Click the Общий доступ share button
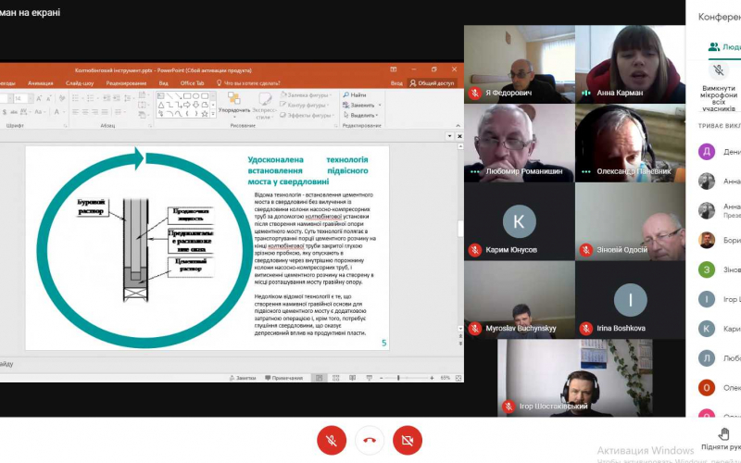The image size is (741, 463). pos(432,83)
